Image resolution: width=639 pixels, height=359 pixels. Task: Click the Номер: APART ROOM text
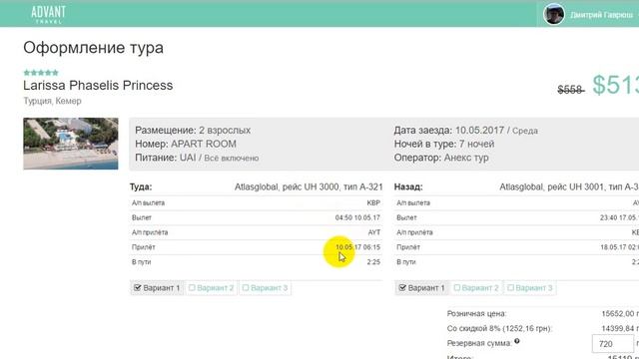point(186,144)
